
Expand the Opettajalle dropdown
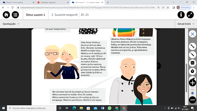11,24
